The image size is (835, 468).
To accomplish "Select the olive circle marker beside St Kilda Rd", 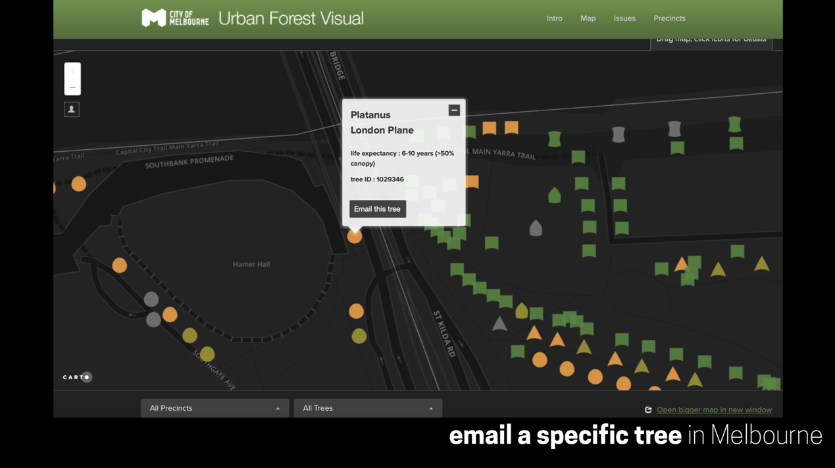I will pyautogui.click(x=359, y=337).
